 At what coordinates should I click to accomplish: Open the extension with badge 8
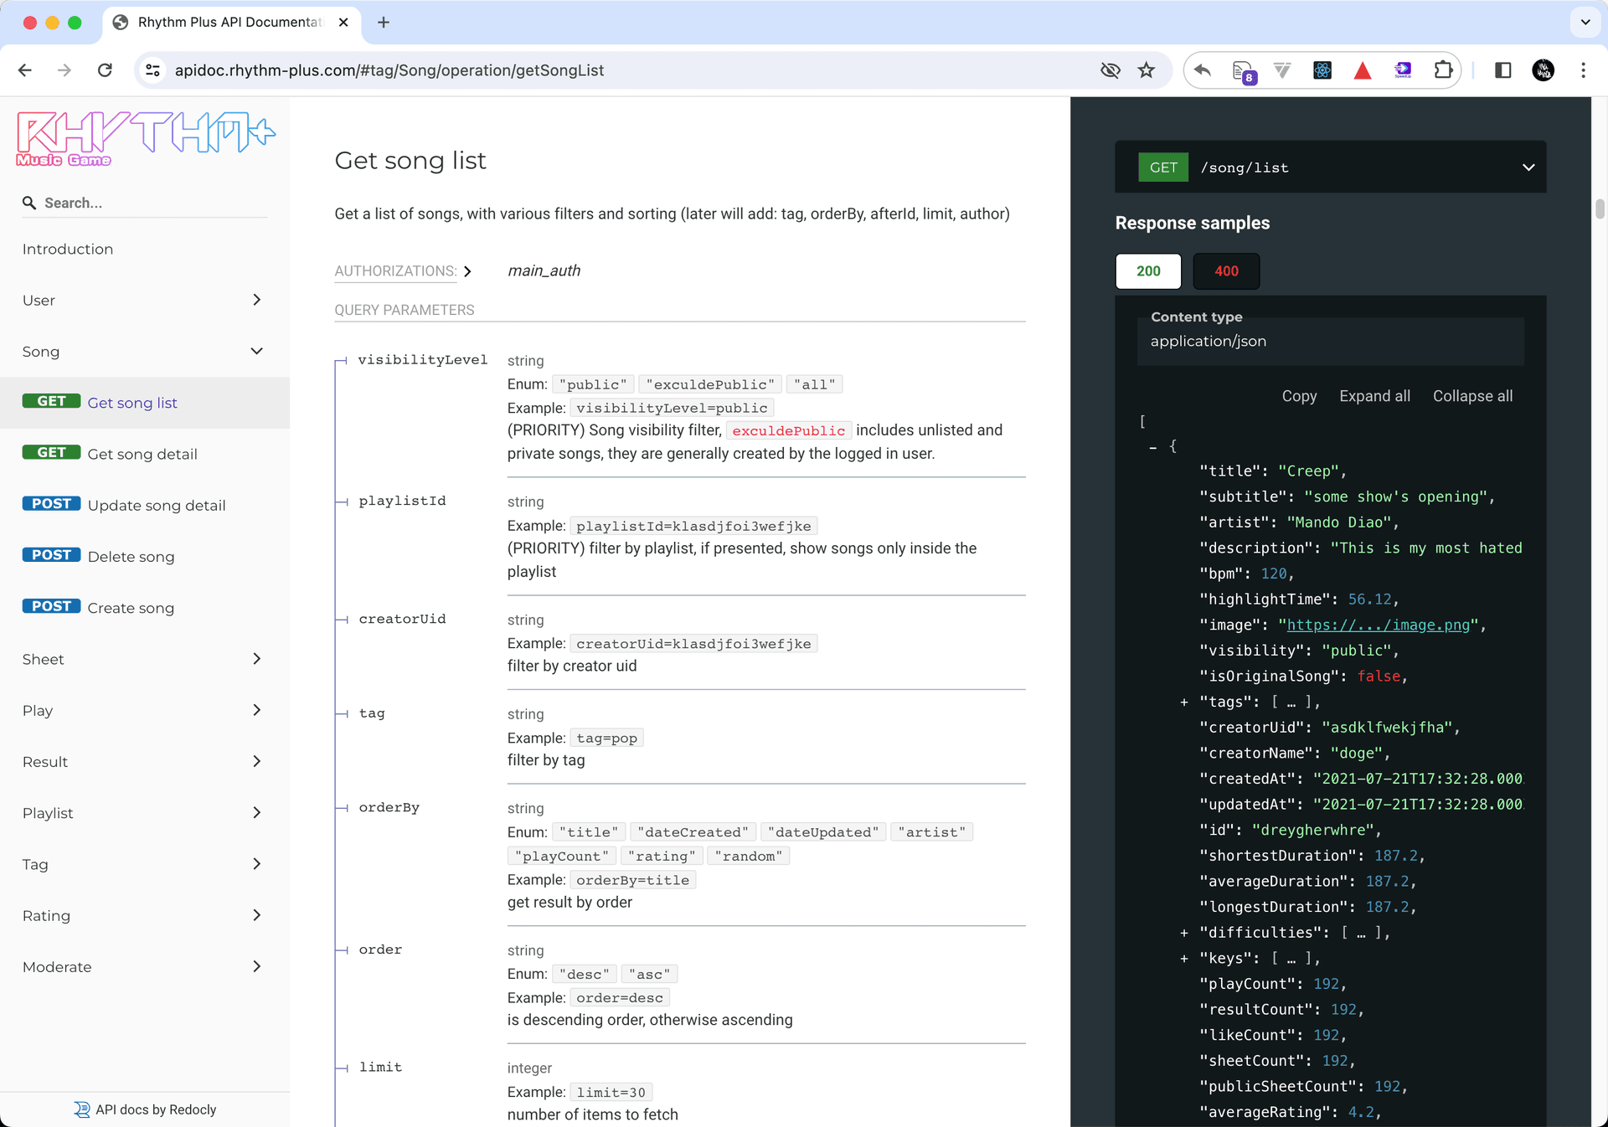pos(1244,71)
